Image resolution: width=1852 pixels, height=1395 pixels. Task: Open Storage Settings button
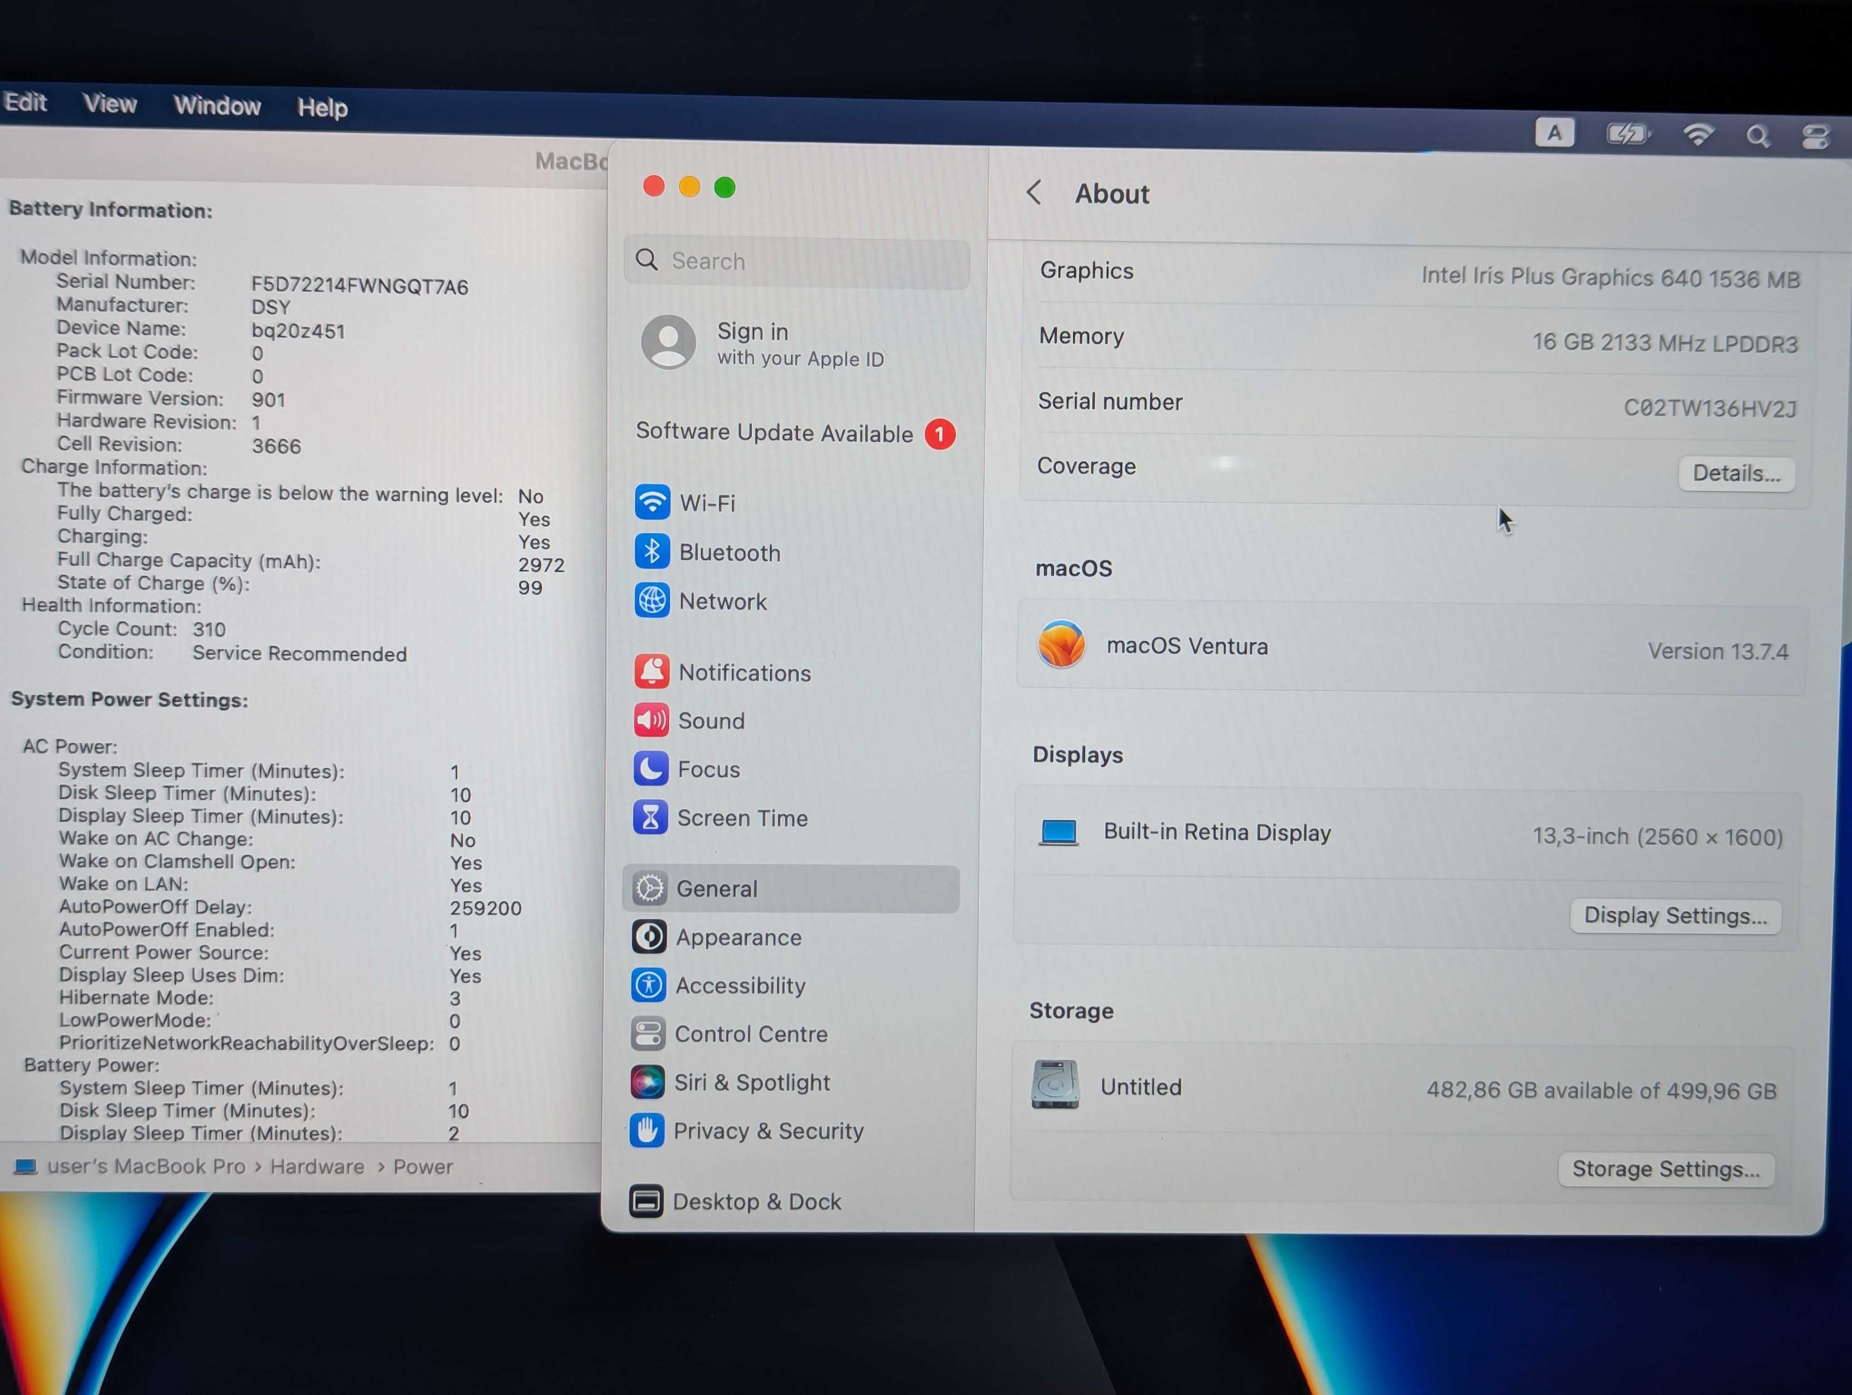click(x=1665, y=1169)
